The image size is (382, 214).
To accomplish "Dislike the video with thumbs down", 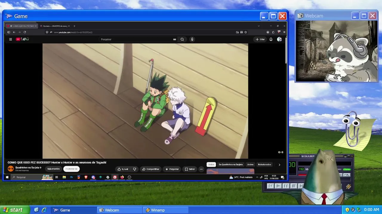I will (x=135, y=169).
